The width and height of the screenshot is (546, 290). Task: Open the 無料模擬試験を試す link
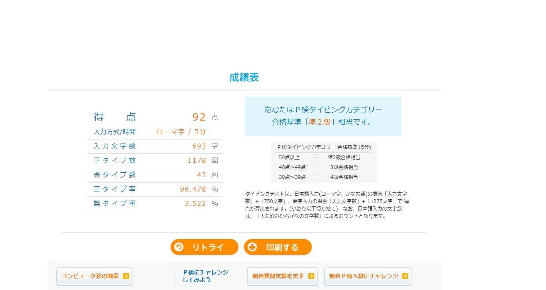282,276
